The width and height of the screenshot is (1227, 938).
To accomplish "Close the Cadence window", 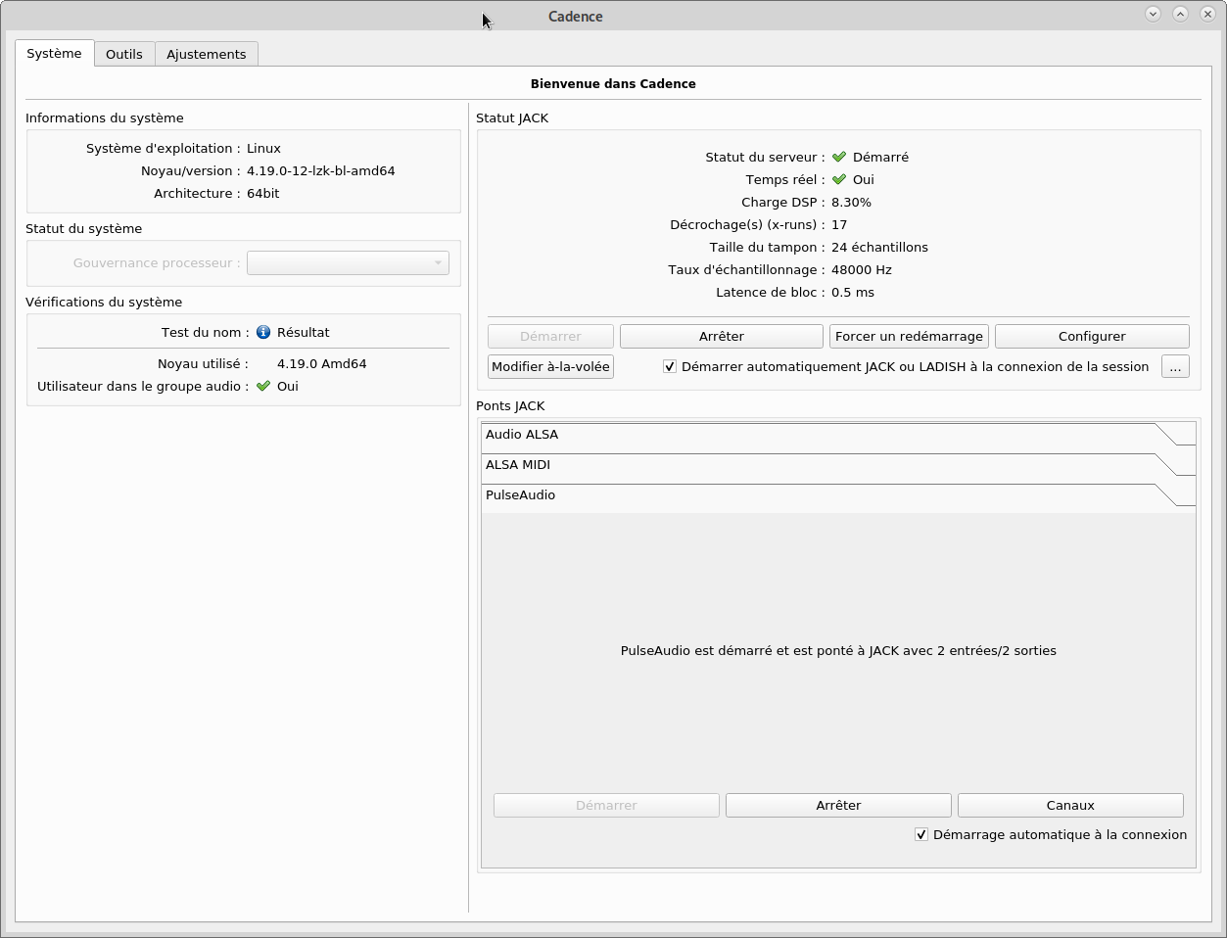I will coord(1207,14).
